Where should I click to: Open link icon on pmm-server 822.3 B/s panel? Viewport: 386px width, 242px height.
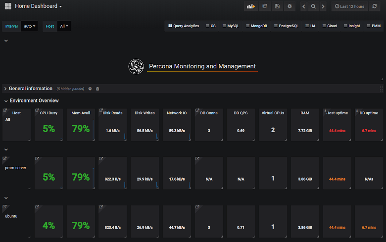coord(101,158)
